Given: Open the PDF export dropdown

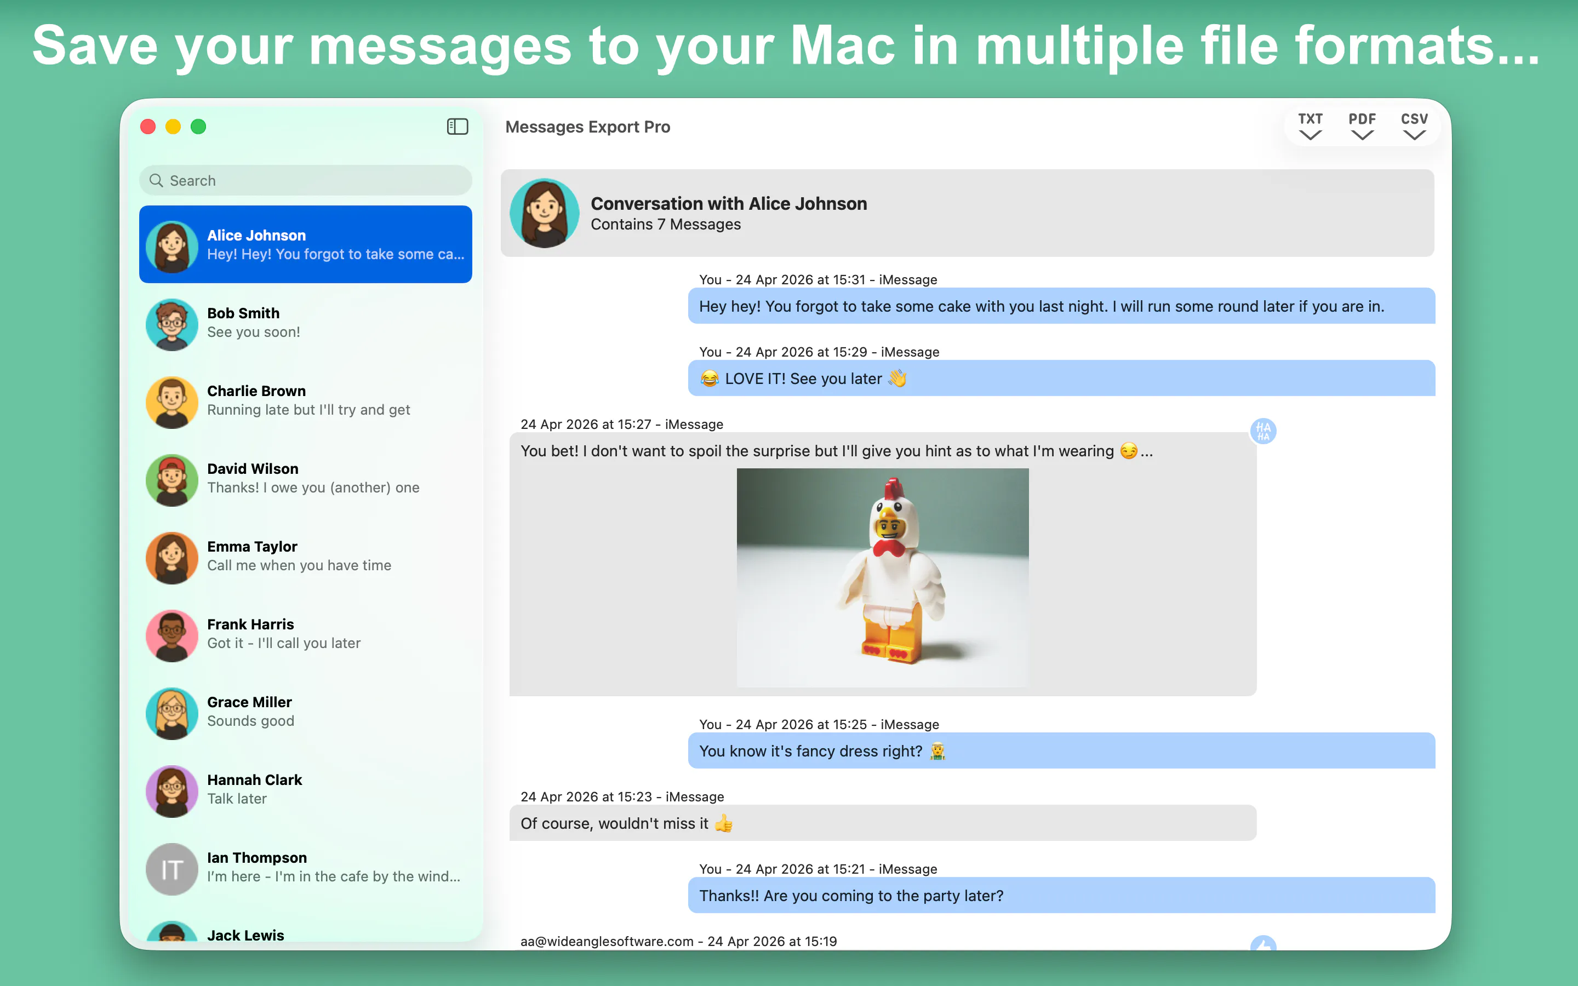Looking at the screenshot, I should (1362, 127).
